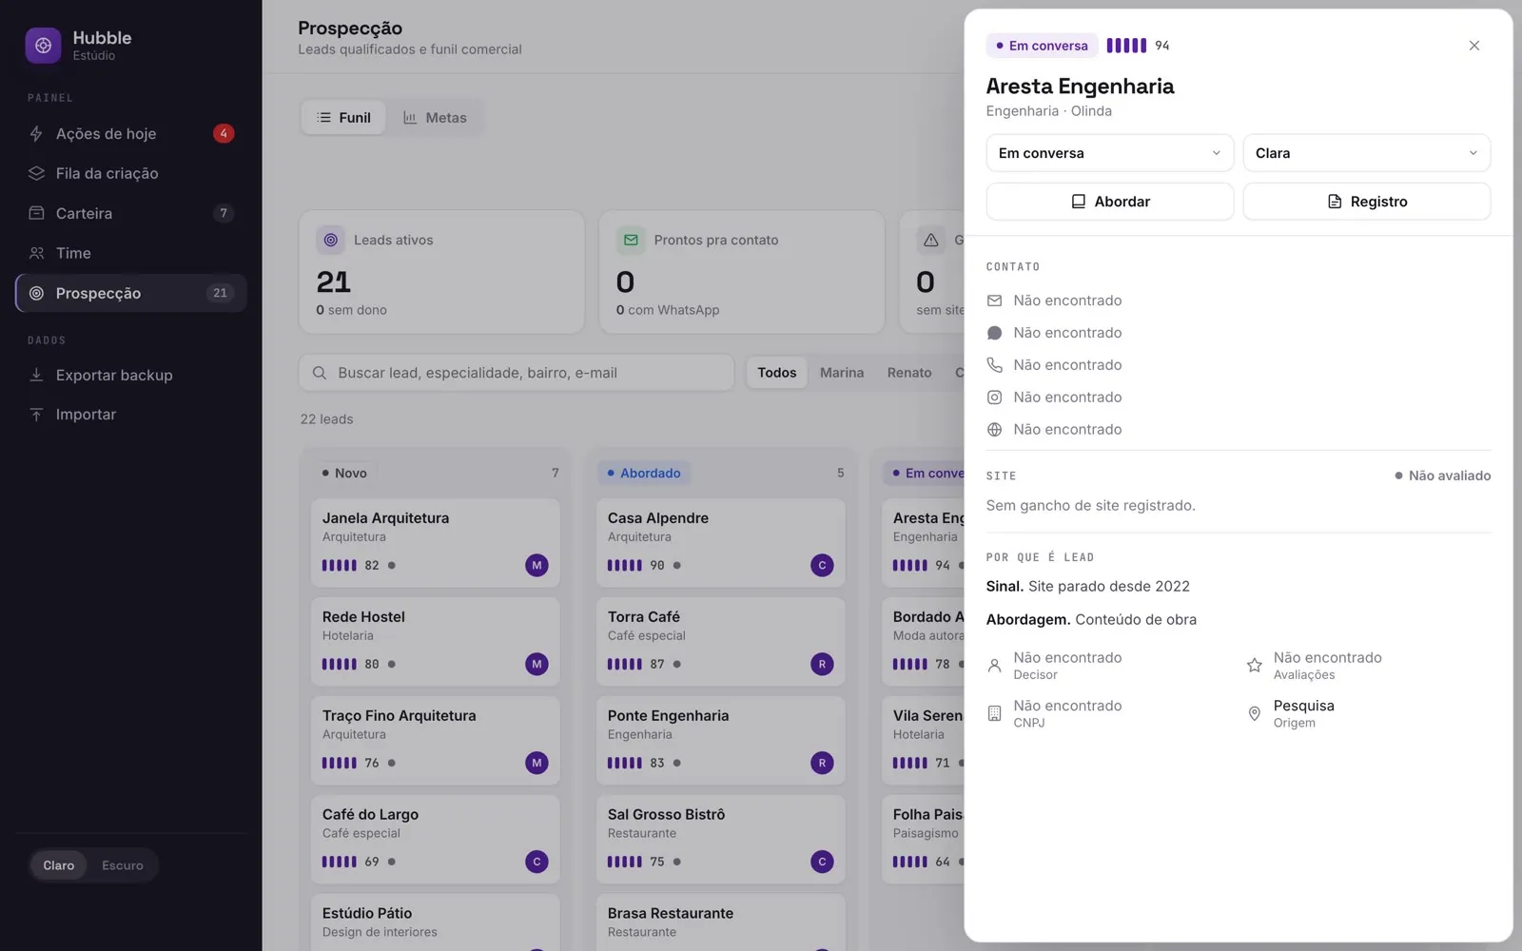This screenshot has width=1522, height=951.
Task: Switch theme to Escuro
Action: (x=123, y=865)
